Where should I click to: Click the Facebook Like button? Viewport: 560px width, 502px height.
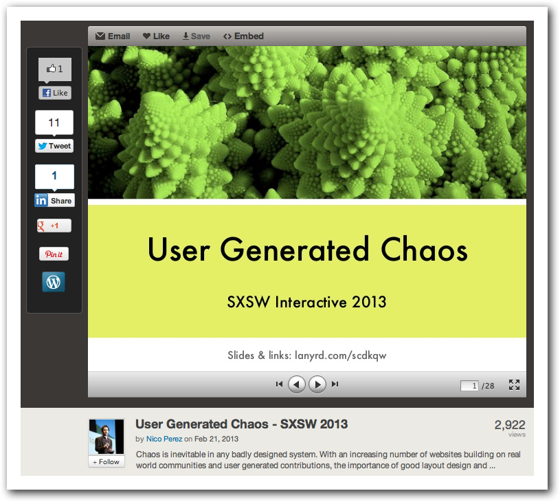[x=55, y=93]
